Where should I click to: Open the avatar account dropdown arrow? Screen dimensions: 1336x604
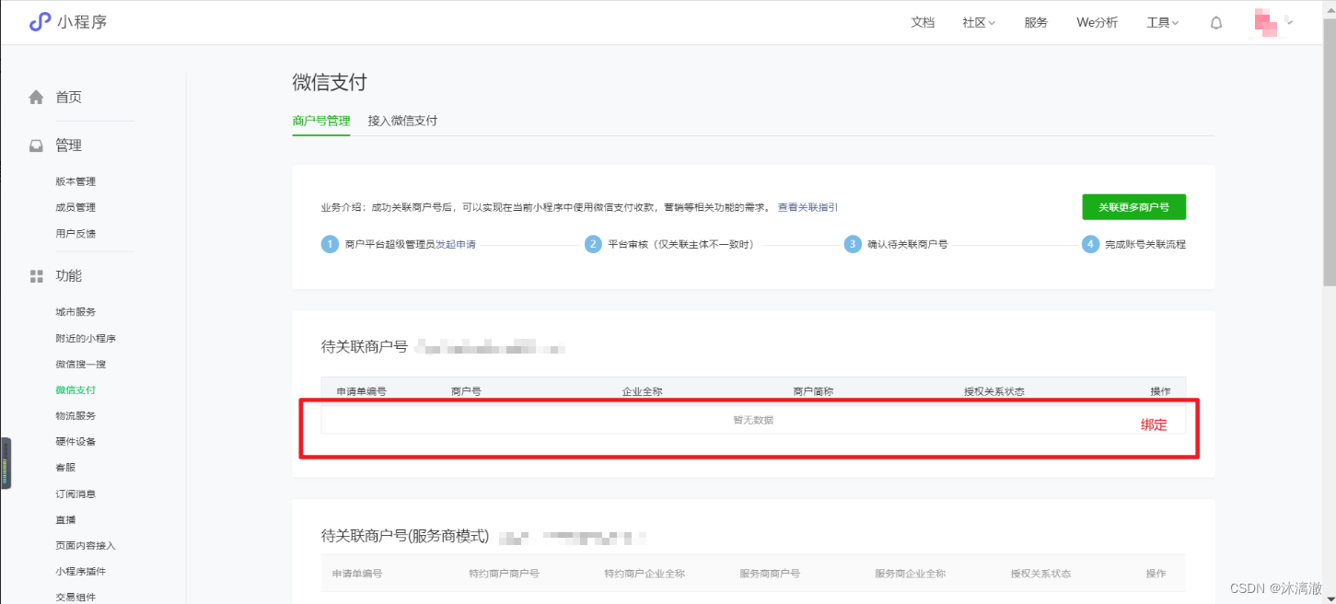click(x=1290, y=22)
